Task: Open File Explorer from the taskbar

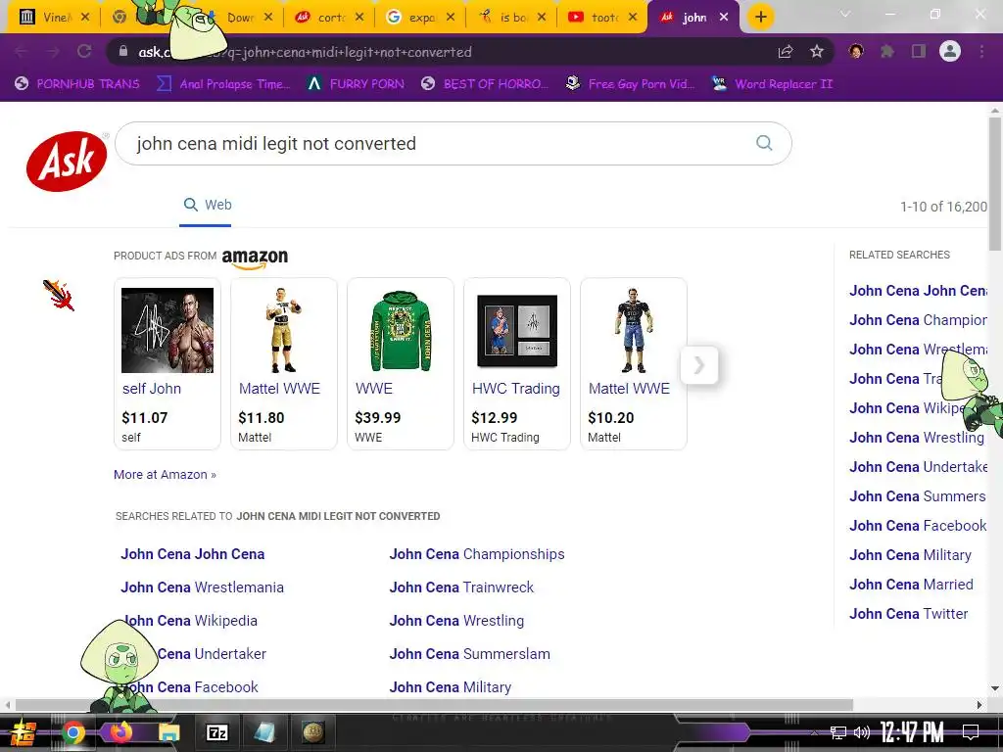Action: 168,732
